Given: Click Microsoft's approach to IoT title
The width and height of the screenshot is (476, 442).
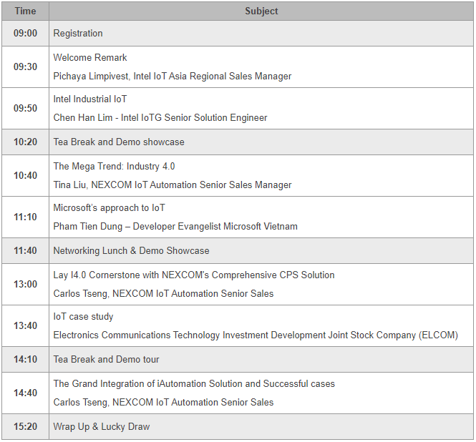Looking at the screenshot, I should 110,208.
